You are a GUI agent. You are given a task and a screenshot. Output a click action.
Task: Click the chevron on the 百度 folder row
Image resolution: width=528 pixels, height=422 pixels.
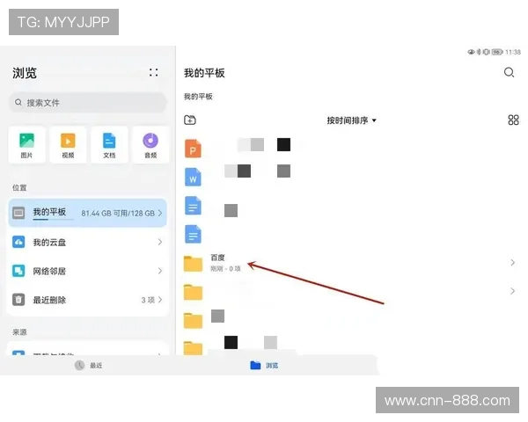[x=512, y=263]
